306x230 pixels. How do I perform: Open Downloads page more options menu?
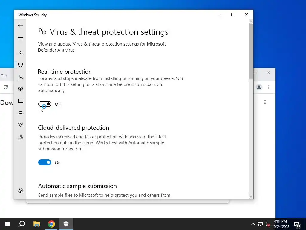click(265, 102)
